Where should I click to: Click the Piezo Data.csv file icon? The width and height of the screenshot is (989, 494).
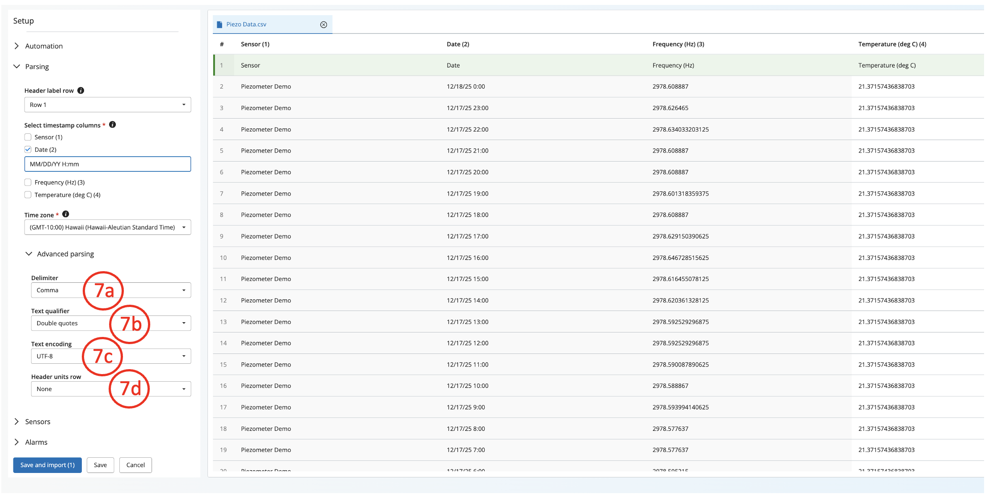220,25
